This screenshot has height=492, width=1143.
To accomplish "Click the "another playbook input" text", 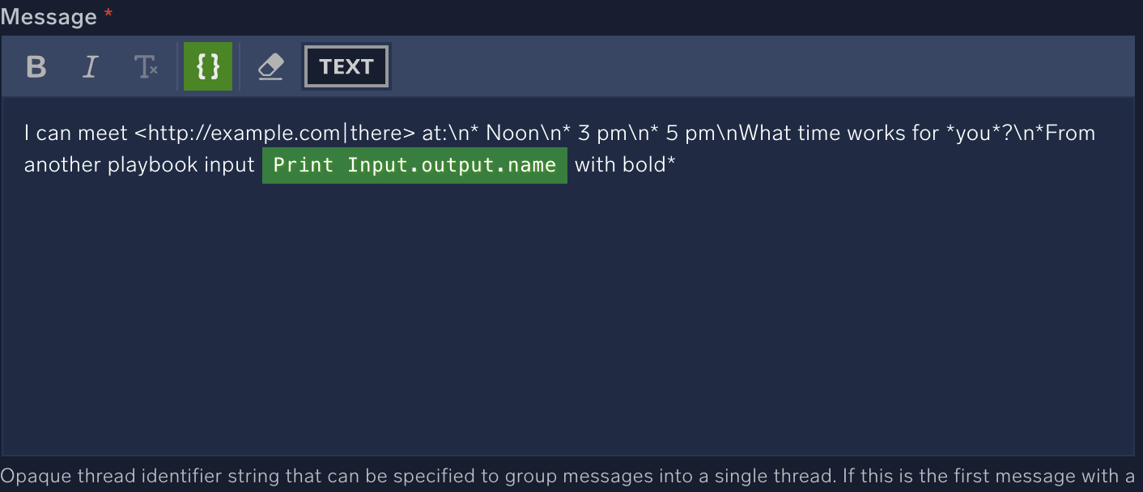I will (x=139, y=165).
